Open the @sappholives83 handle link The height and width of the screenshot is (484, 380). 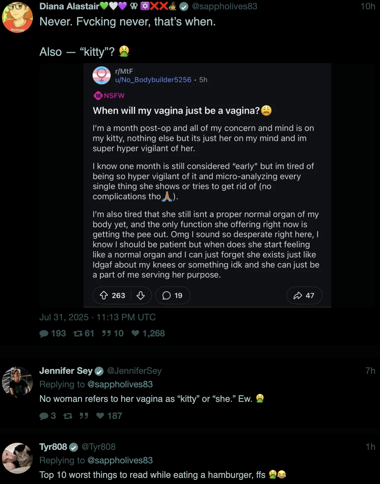225,6
